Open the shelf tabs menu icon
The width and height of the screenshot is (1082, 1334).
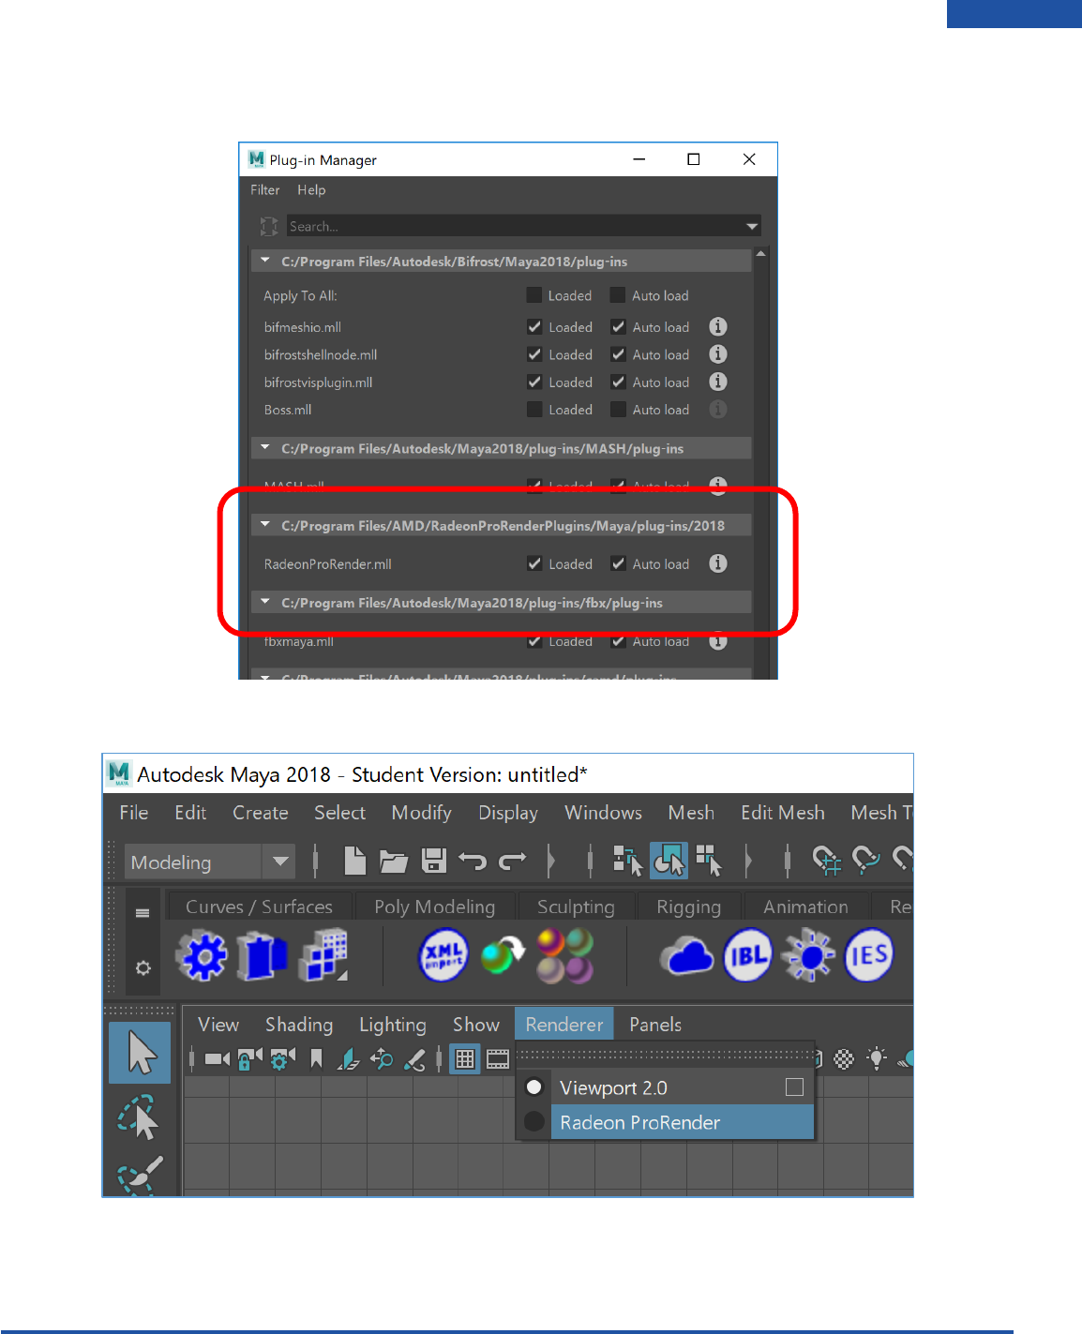click(143, 913)
